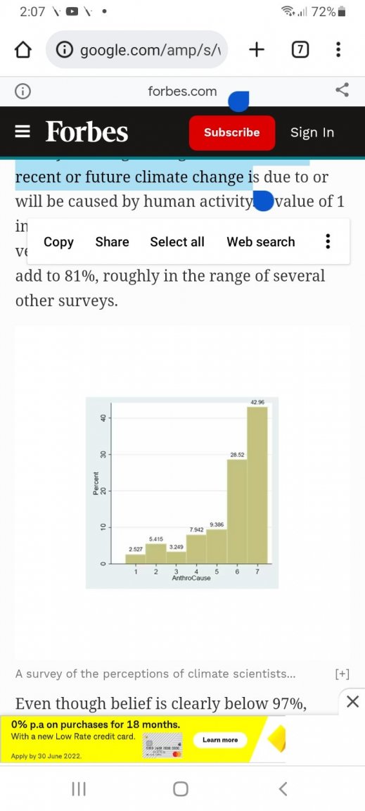Viewport: 365px width, 811px height.
Task: Tap the share icon on AMP bar
Action: coord(342,91)
